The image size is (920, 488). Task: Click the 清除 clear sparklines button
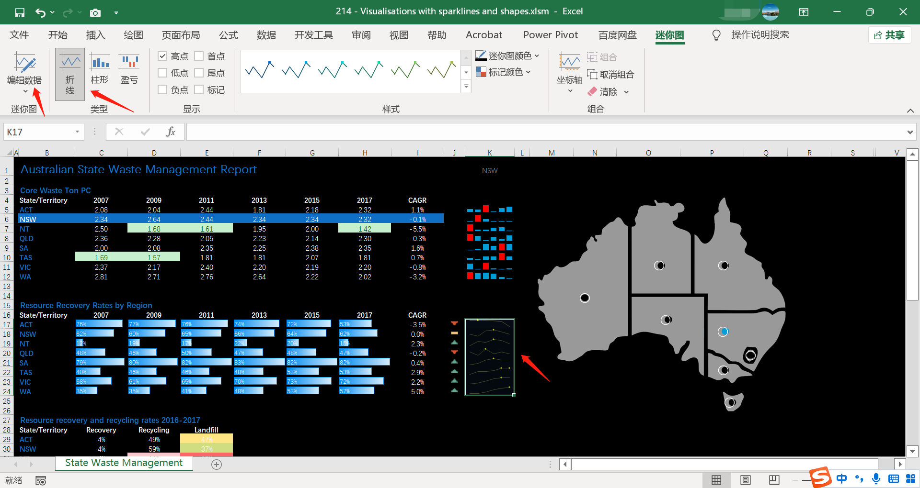coord(603,91)
